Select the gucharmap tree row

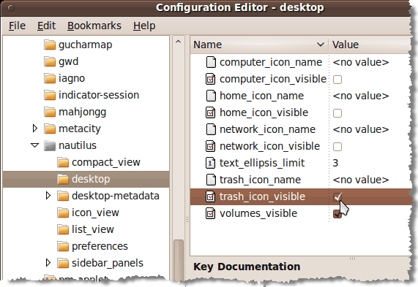pyautogui.click(x=86, y=45)
